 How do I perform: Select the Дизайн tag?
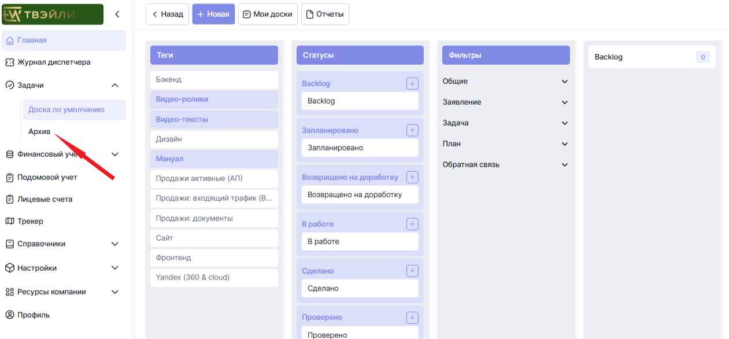pyautogui.click(x=214, y=139)
